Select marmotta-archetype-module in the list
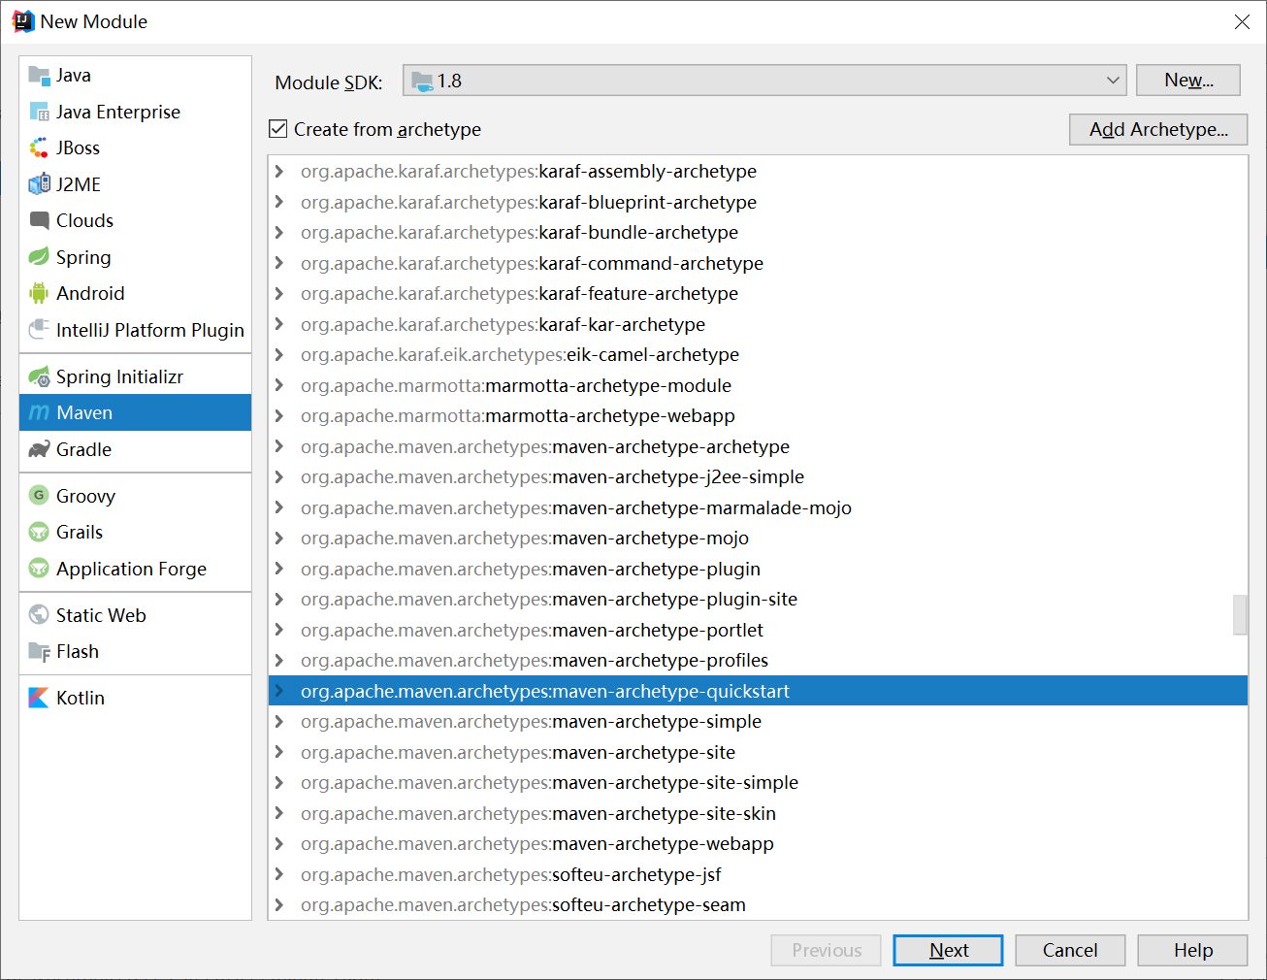 point(758,385)
